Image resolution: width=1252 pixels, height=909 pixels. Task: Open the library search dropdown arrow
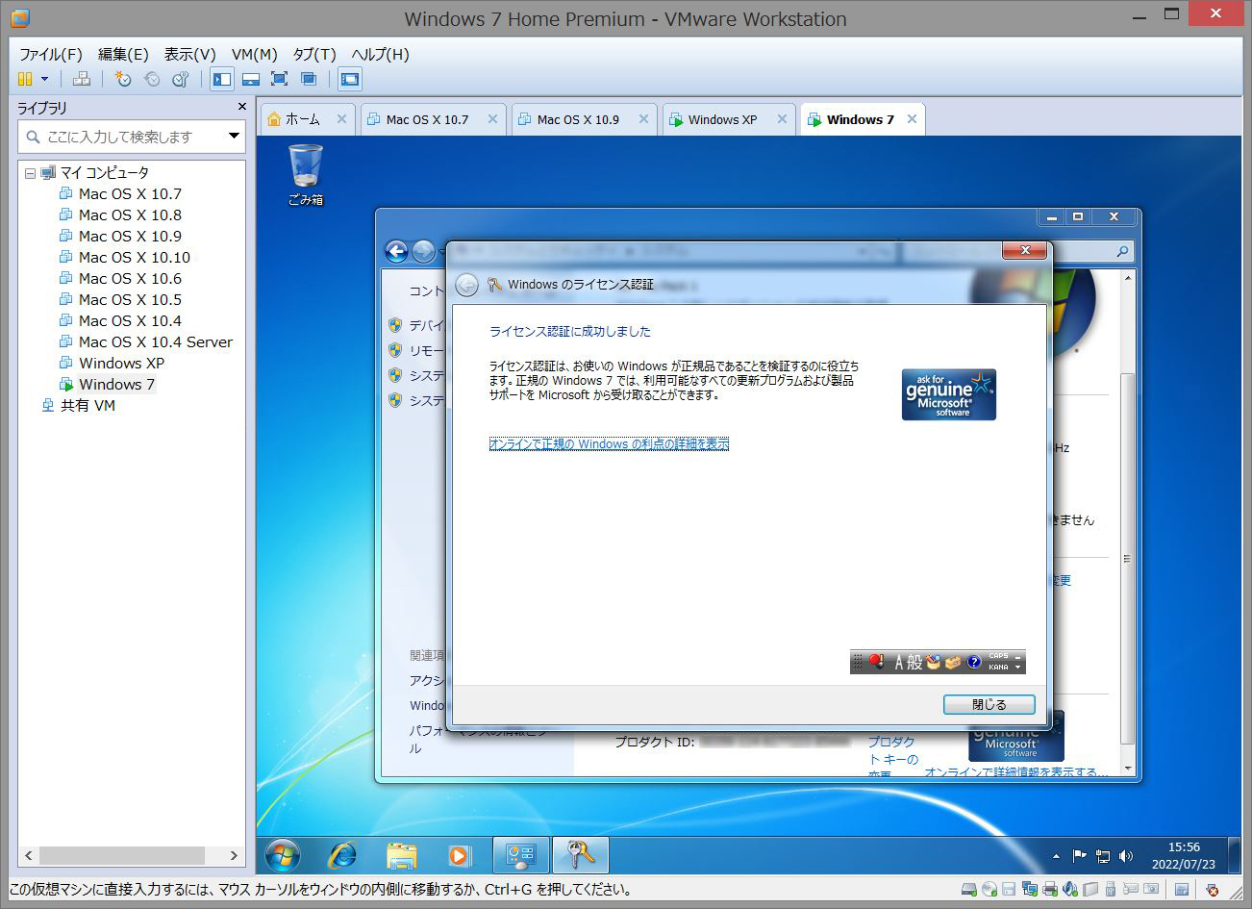(234, 137)
